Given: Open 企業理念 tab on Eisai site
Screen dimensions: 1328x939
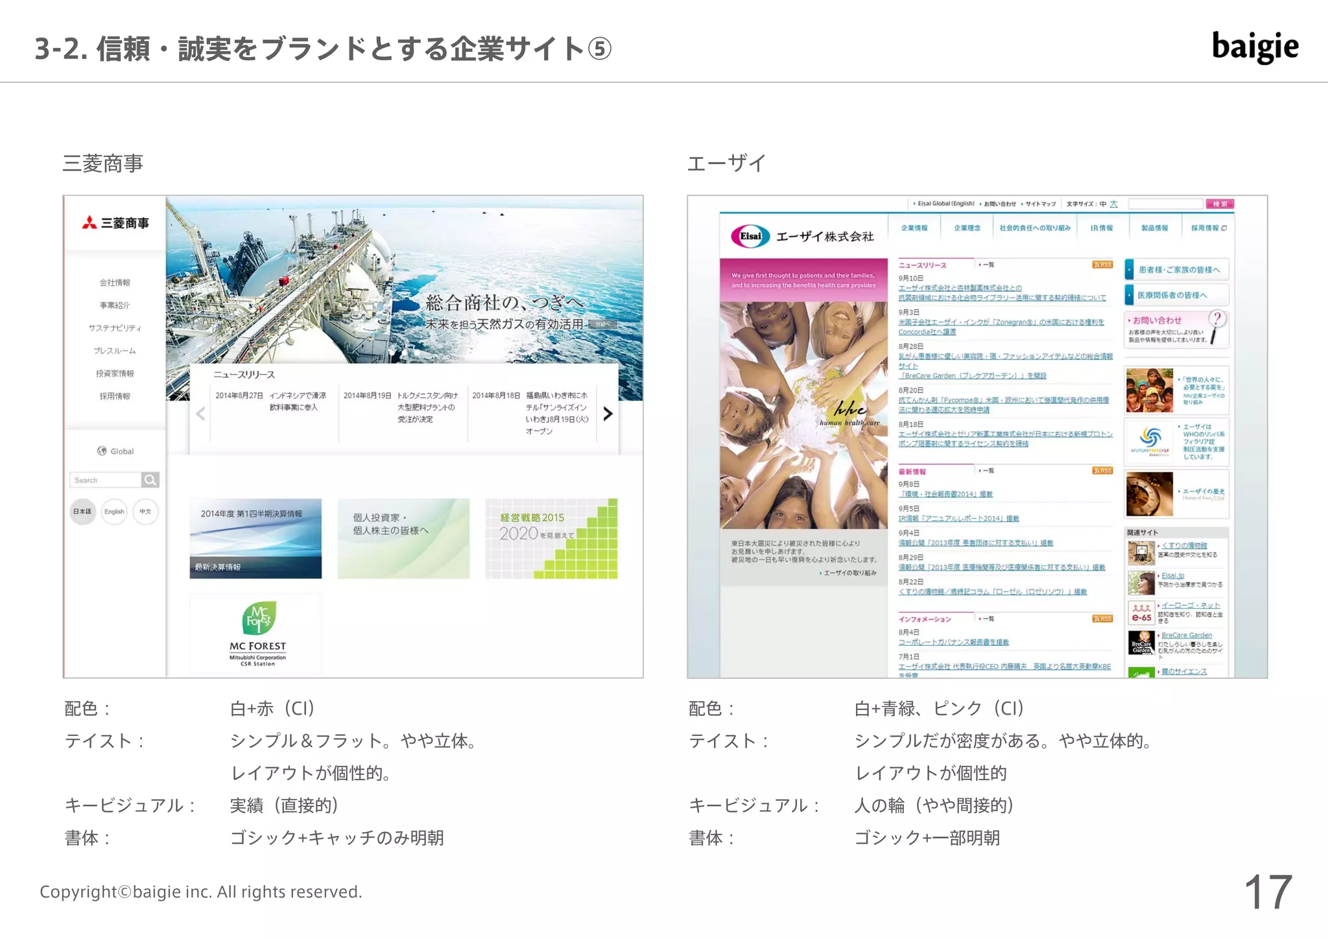Looking at the screenshot, I should click(x=967, y=228).
